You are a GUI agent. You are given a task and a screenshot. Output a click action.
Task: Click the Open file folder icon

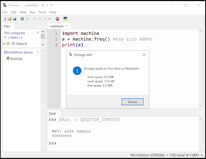(x=9, y=19)
